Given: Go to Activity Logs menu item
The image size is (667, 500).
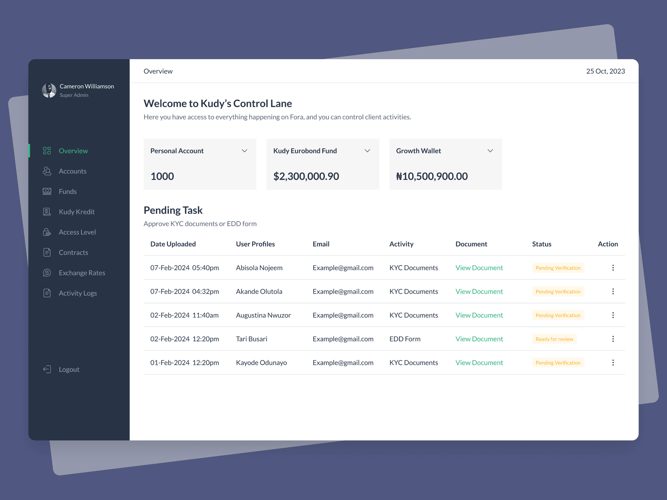Looking at the screenshot, I should pos(78,293).
